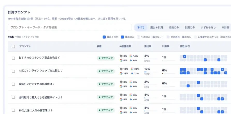The width and height of the screenshot is (231, 114).
Task: Click ChatGPT icon in 30代女性 row
Action: (x=121, y=108)
